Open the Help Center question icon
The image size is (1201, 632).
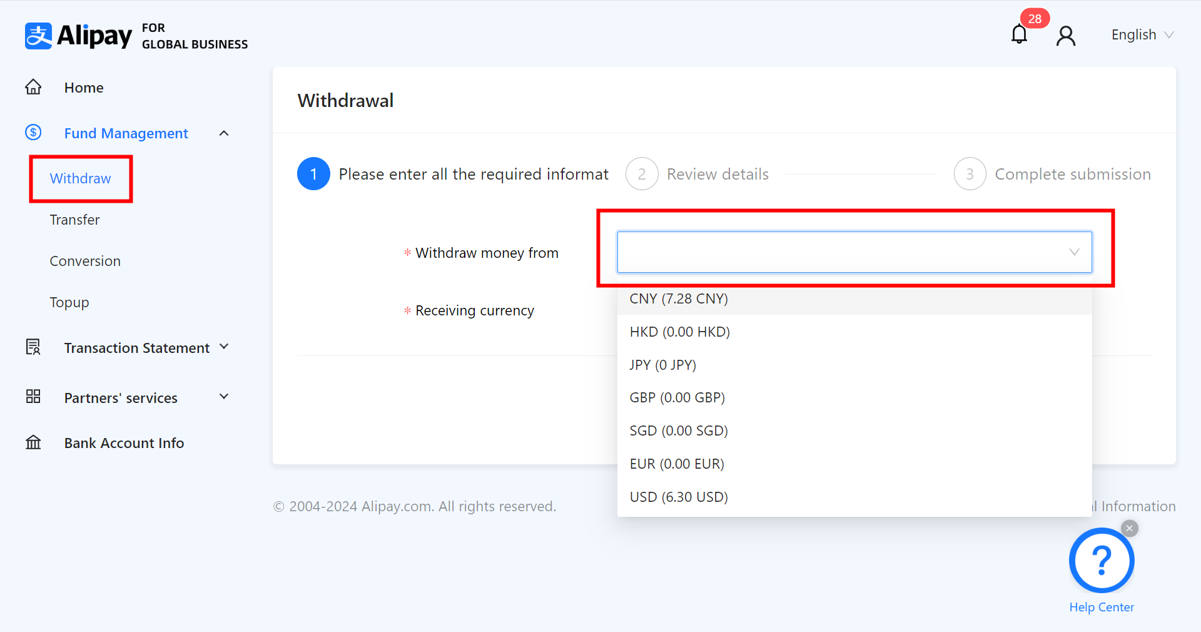pyautogui.click(x=1101, y=560)
